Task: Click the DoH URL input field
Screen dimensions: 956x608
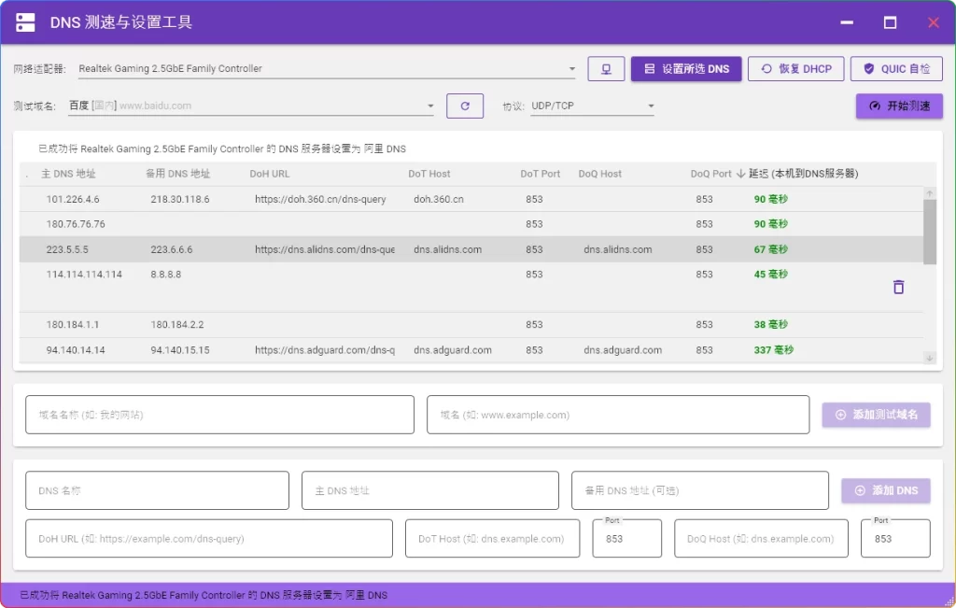Action: tap(209, 538)
